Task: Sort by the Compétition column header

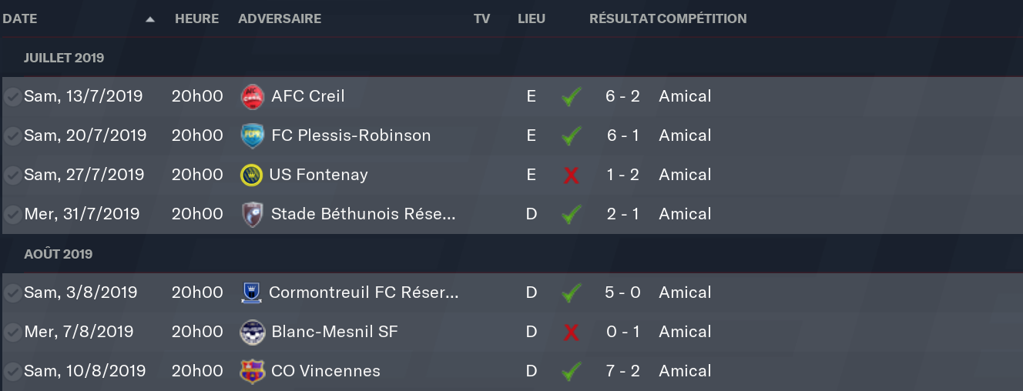Action: coord(702,18)
